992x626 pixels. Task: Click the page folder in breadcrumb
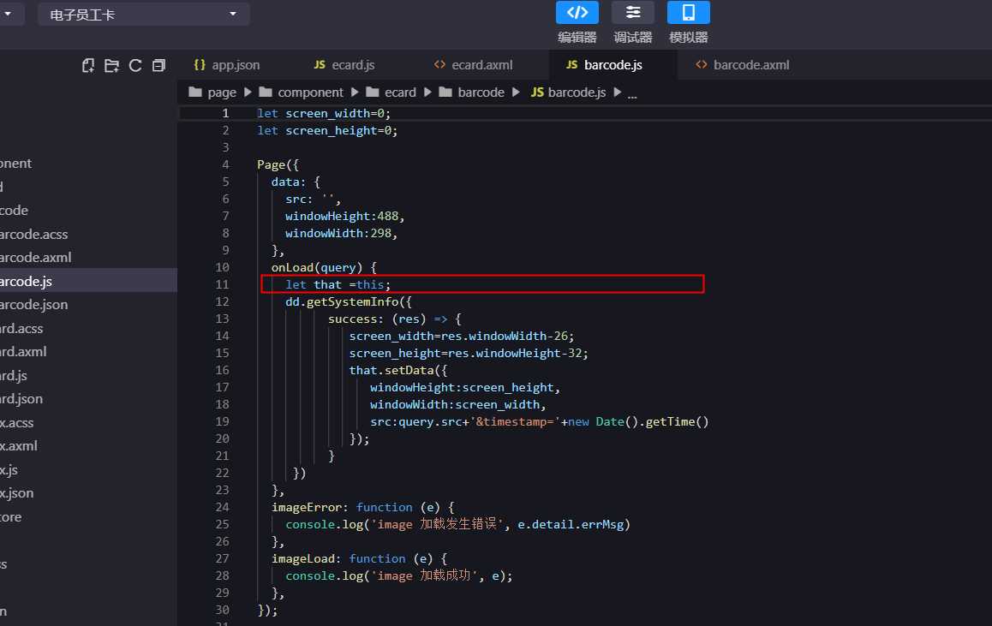212,92
